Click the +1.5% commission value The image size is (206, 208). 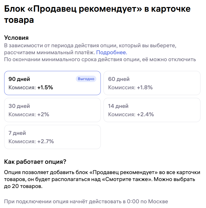pyautogui.click(x=45, y=87)
